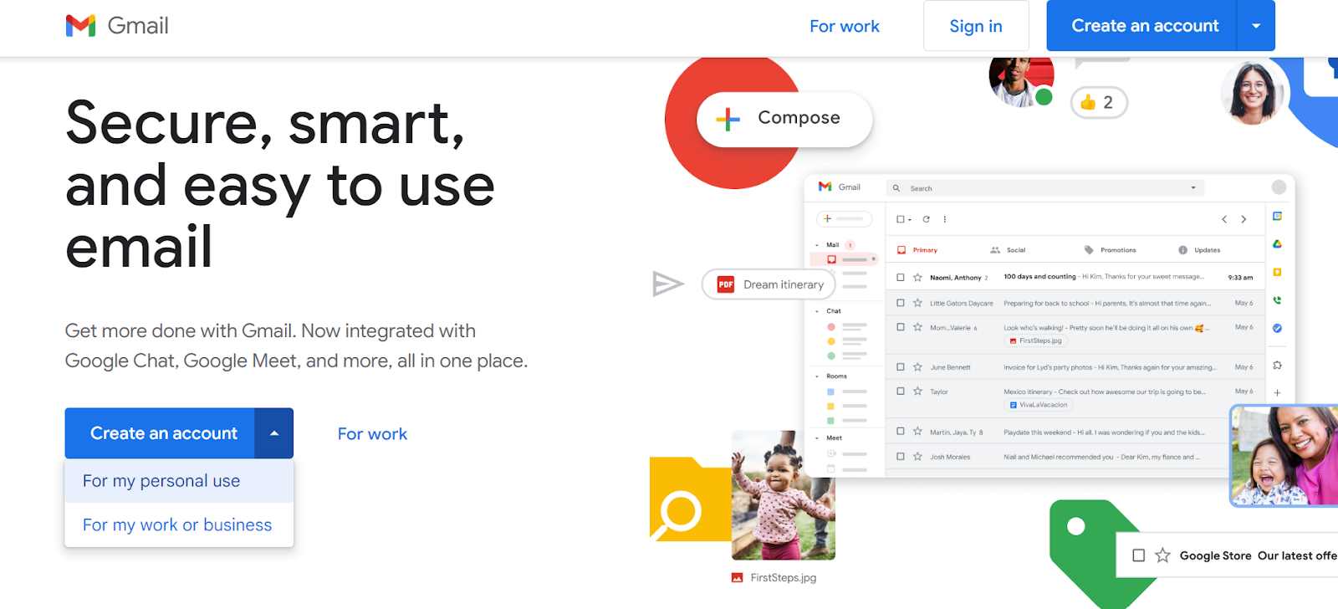Click the Dream itinerary PDF chip

[x=769, y=284]
